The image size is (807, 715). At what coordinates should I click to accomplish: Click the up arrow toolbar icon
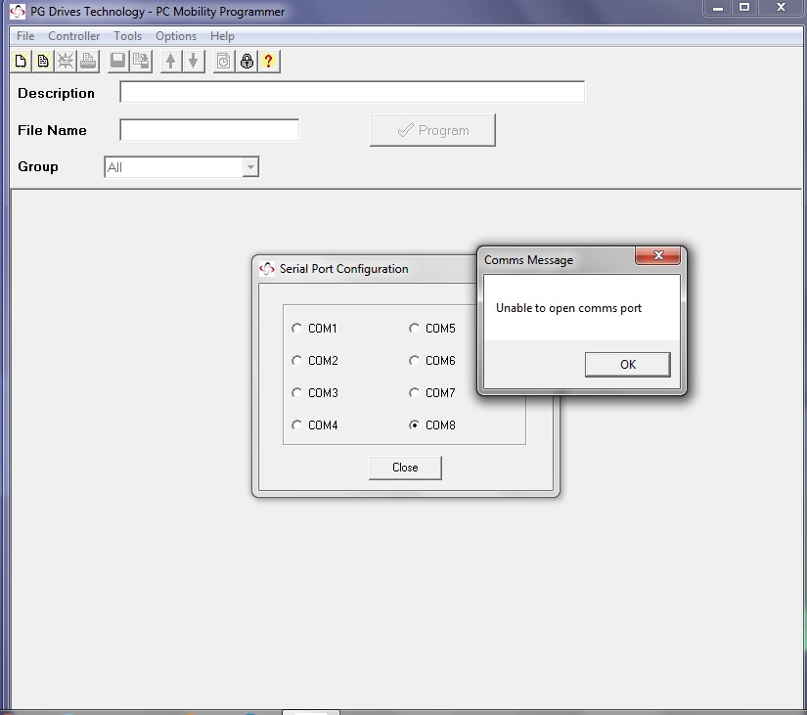click(171, 61)
